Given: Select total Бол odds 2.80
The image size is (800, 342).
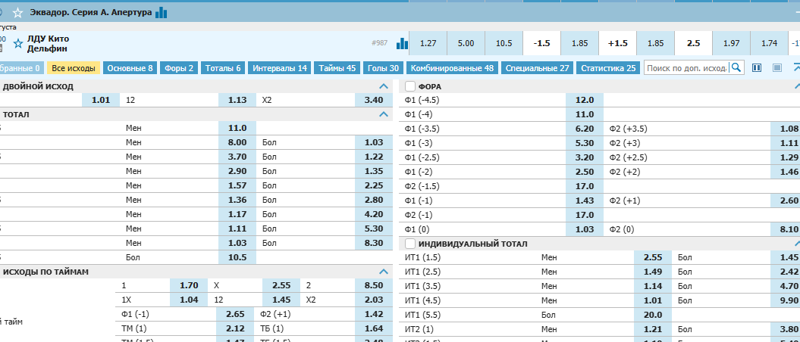Looking at the screenshot, I should pos(374,200).
